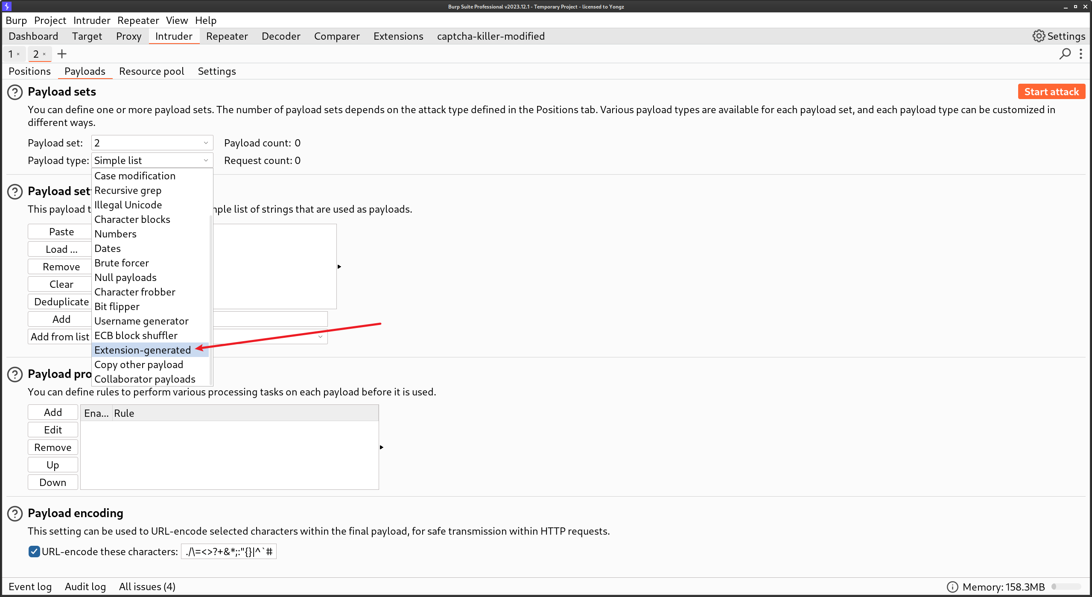1092x597 pixels.
Task: Open the Intruder Settings sub-tab
Action: [x=217, y=71]
